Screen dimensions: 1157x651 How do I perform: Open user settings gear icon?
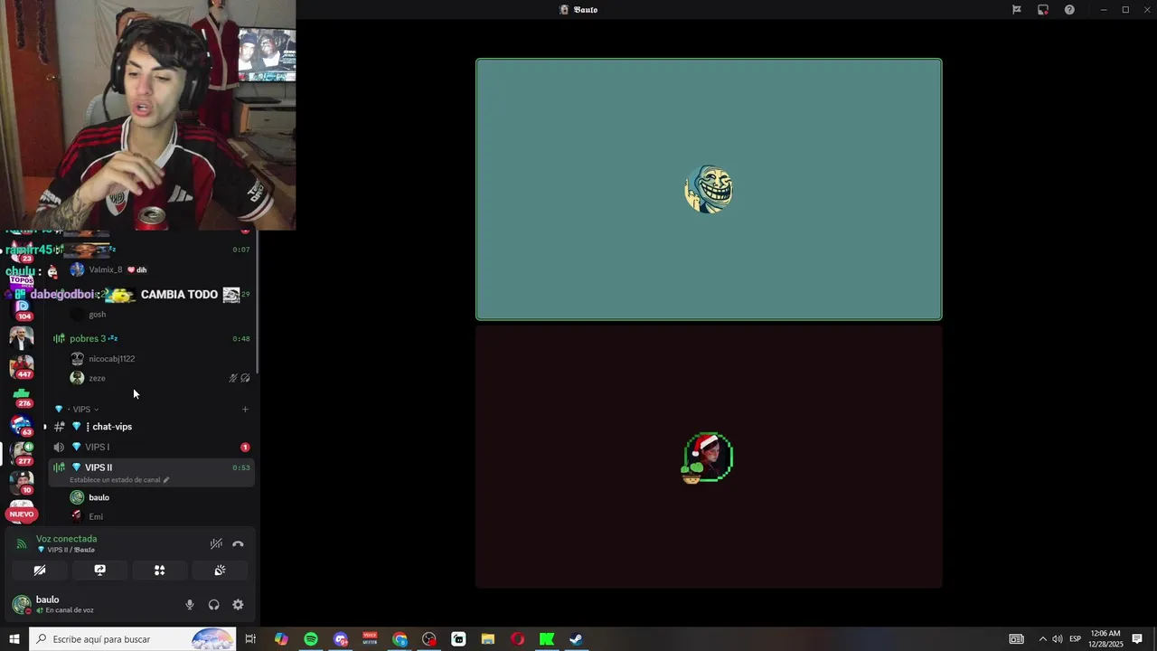238,605
